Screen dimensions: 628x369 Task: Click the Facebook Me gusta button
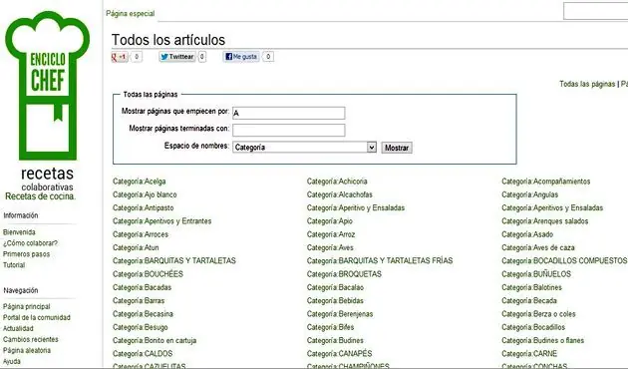pos(241,57)
